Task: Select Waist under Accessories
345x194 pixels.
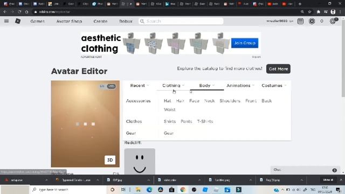Action: (169, 109)
